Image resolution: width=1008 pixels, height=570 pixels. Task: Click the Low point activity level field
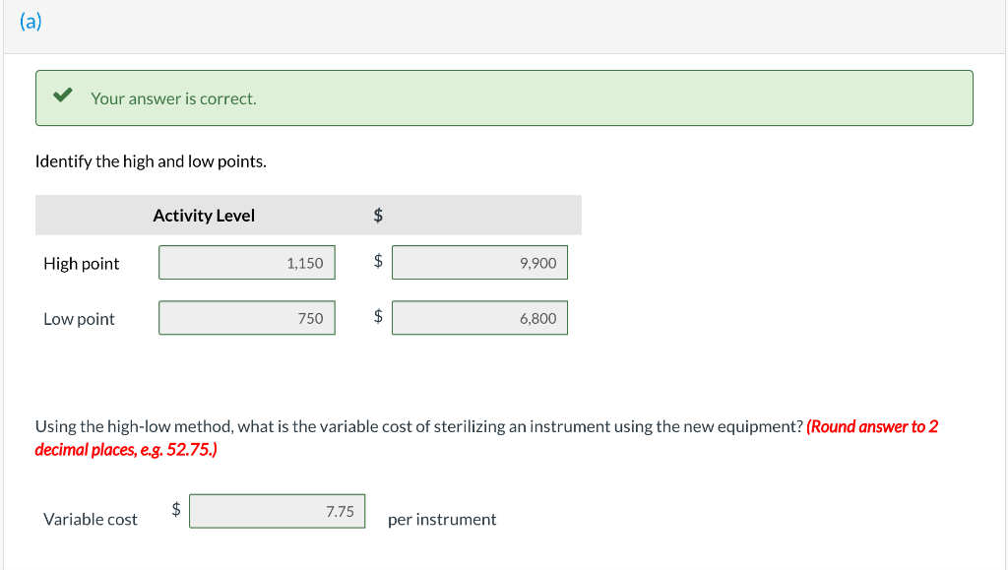[x=247, y=317]
